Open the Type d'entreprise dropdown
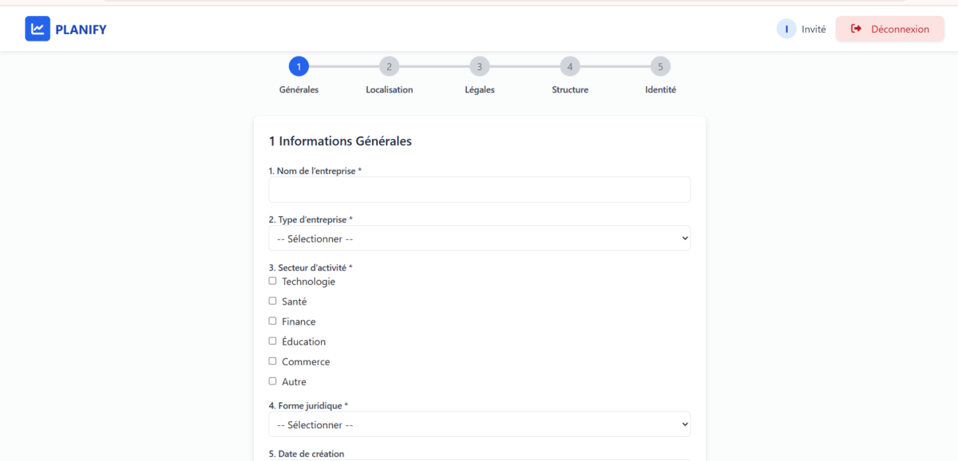This screenshot has height=461, width=958. (480, 238)
